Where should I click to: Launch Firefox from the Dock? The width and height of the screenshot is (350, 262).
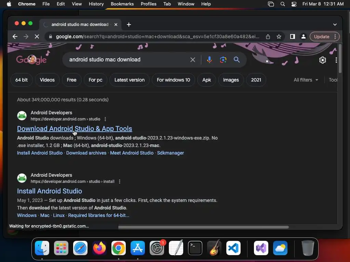[99, 248]
